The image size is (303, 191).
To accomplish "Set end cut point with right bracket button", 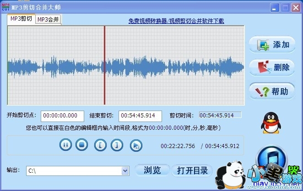I will point(117,145).
